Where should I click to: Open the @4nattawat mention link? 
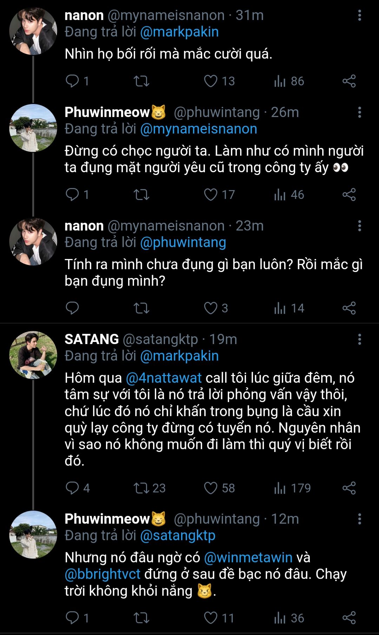(164, 378)
